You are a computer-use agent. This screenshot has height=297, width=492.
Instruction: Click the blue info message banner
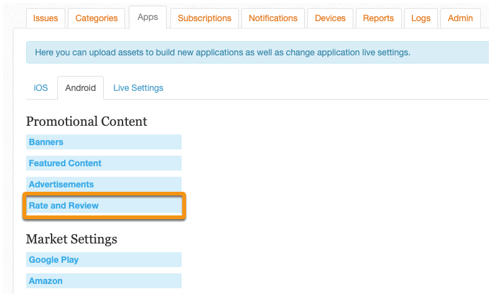(x=258, y=52)
